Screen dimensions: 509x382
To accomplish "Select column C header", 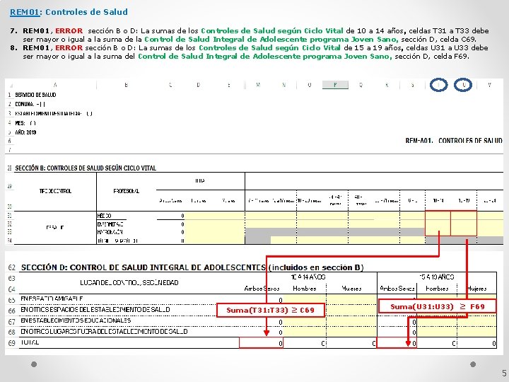I will [170, 85].
